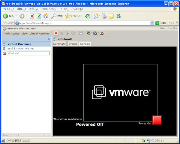Click the large red Power On button
Viewport: 180px width, 144px height.
click(x=157, y=120)
